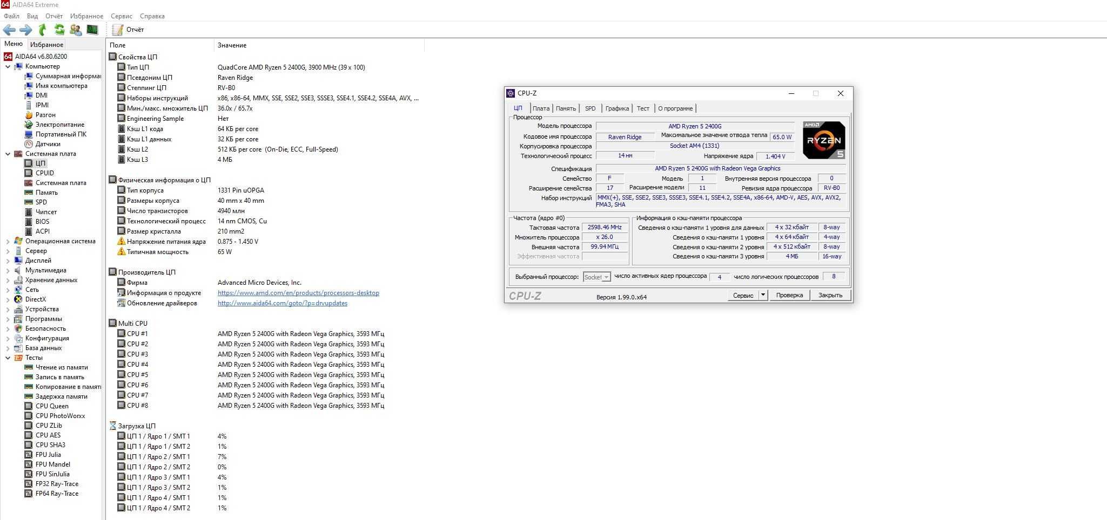Expand the Дисплей tree node
The height and width of the screenshot is (520, 1107).
(8, 261)
